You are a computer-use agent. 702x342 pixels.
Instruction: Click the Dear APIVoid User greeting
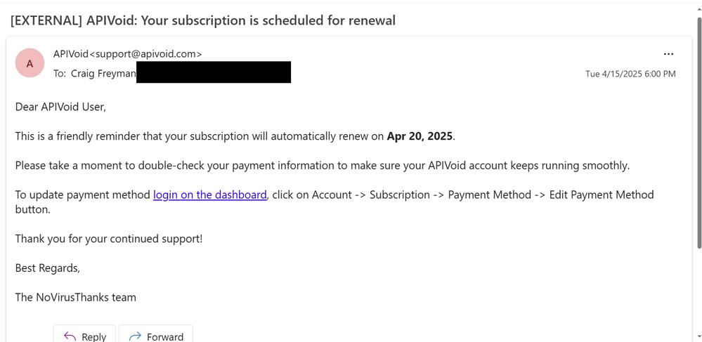tap(60, 107)
